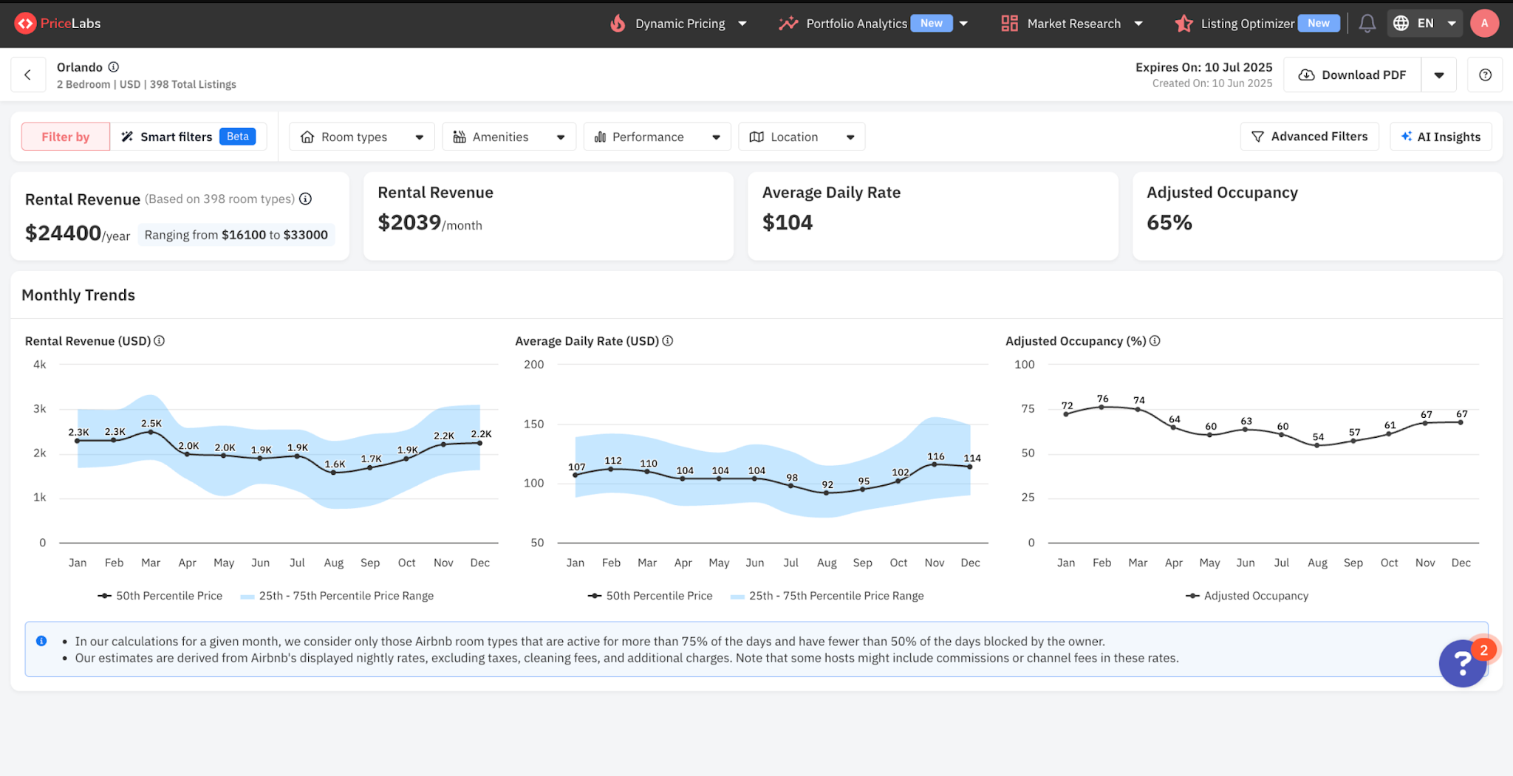Toggle 25th - 75th Percentile Range legend in Average Daily Rate chart

(827, 596)
